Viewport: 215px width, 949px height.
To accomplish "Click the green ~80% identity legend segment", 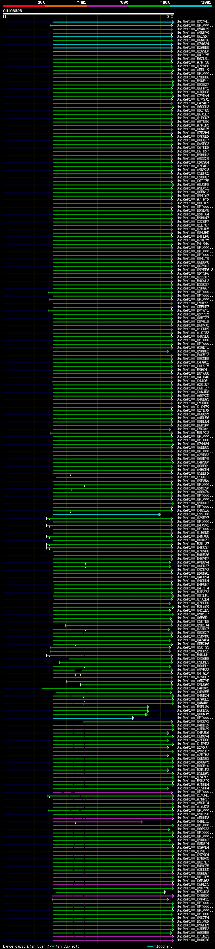I will 149,6.
